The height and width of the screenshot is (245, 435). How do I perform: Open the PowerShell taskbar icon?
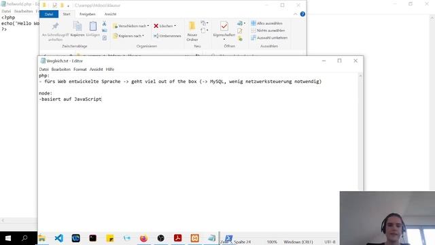[228, 238]
